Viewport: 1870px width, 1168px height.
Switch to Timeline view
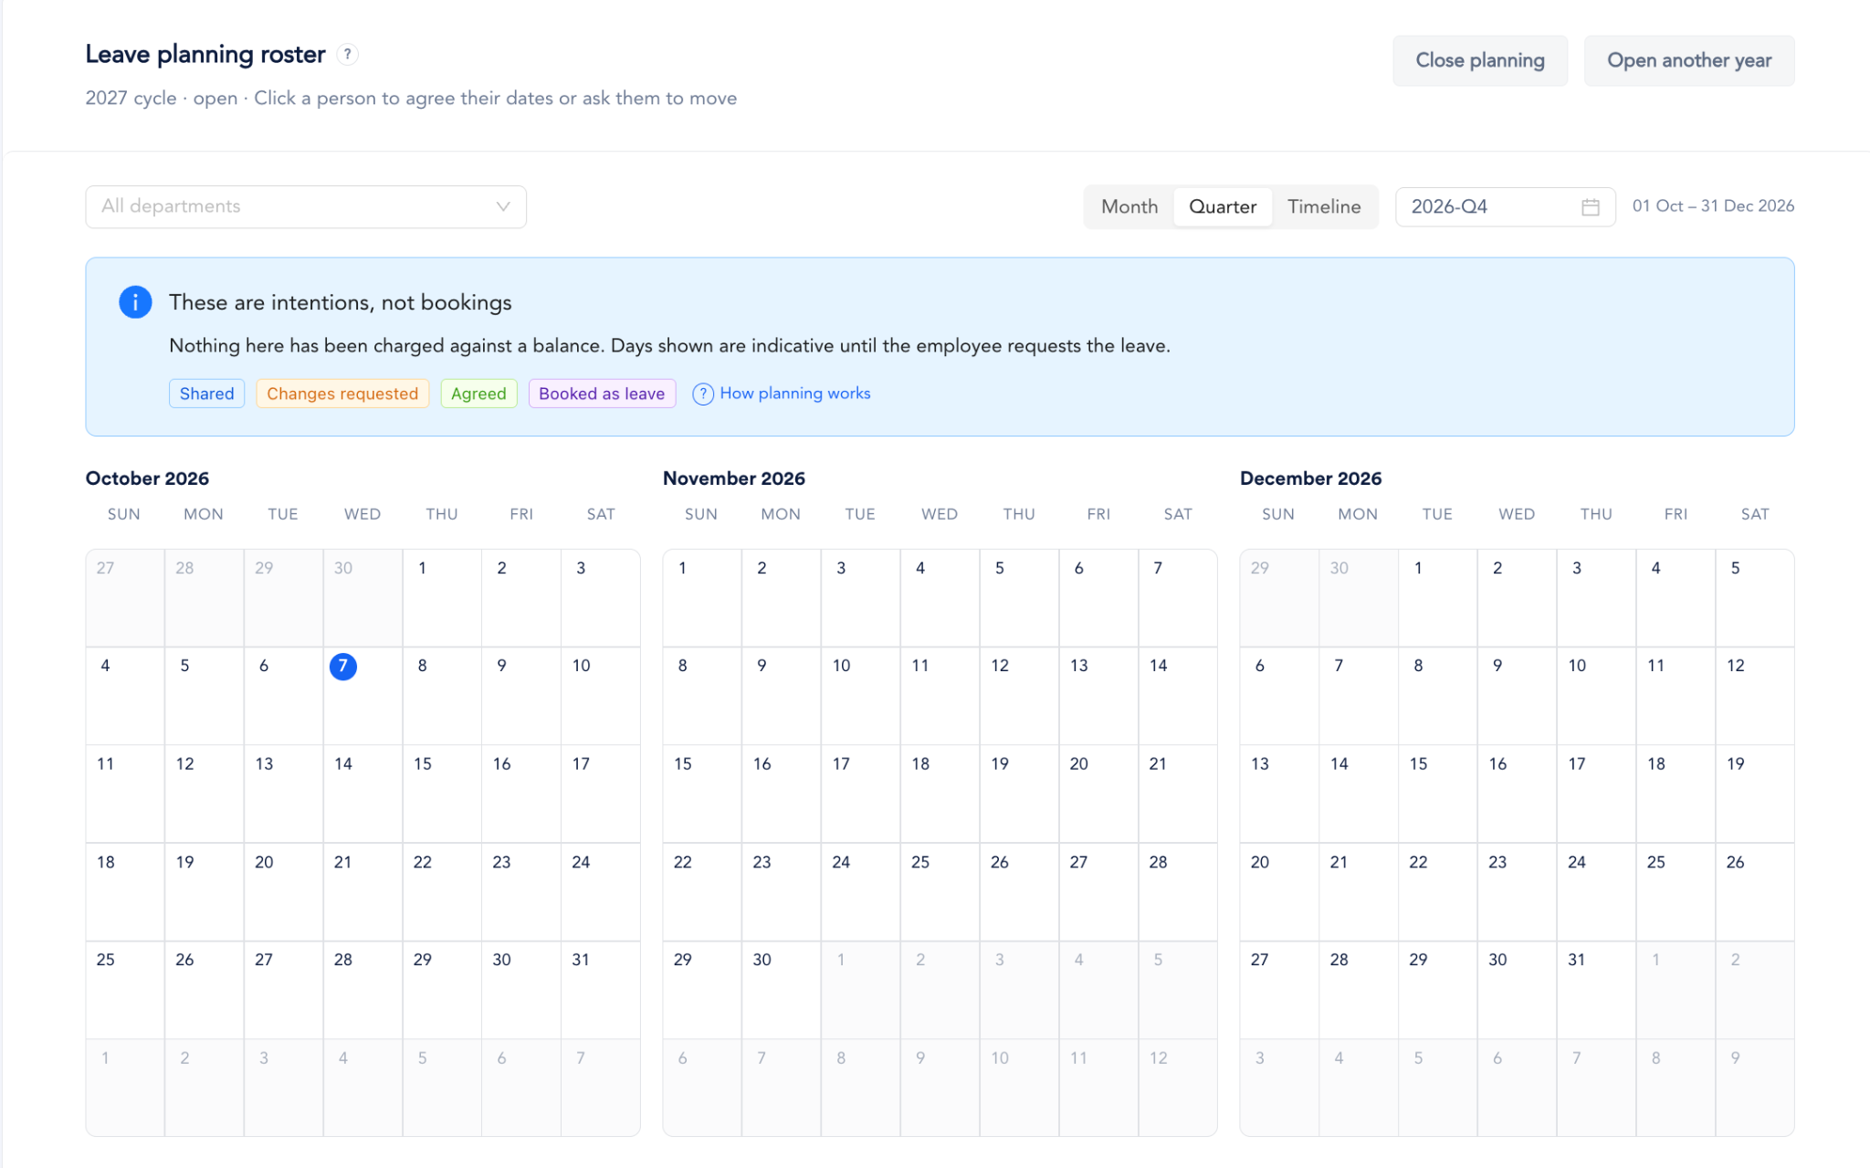[1324, 206]
